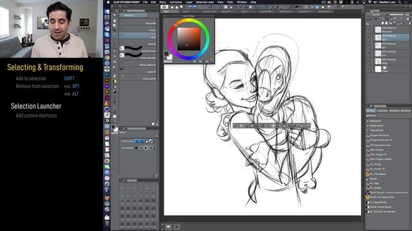Click the Open file icon in command bar

click(176, 7)
